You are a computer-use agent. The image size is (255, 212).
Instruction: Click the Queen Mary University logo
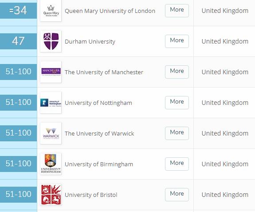tap(51, 11)
